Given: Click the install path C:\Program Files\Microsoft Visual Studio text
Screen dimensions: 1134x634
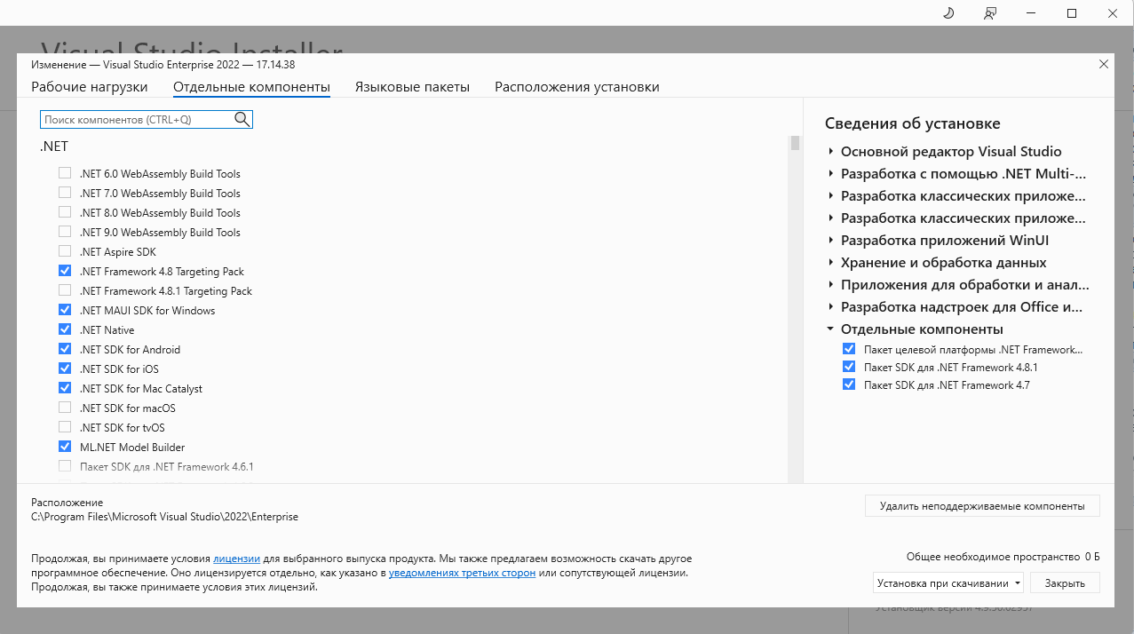Looking at the screenshot, I should 164,517.
